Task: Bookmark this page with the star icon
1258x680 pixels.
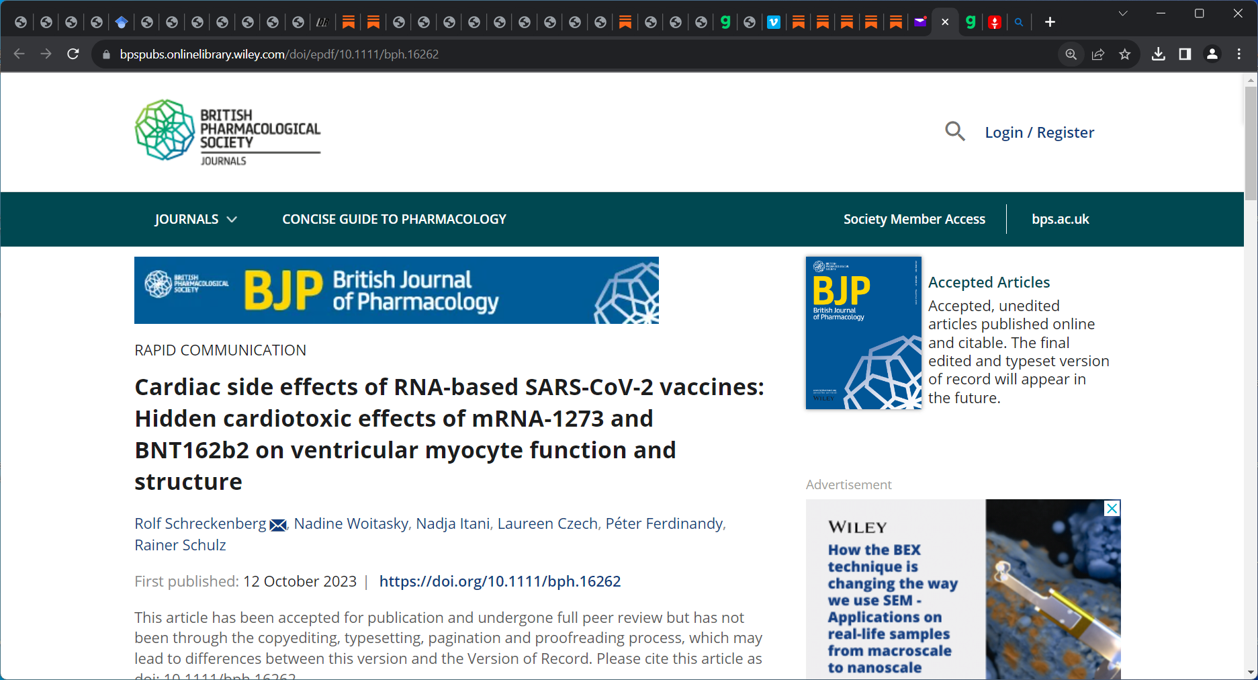Action: tap(1125, 54)
